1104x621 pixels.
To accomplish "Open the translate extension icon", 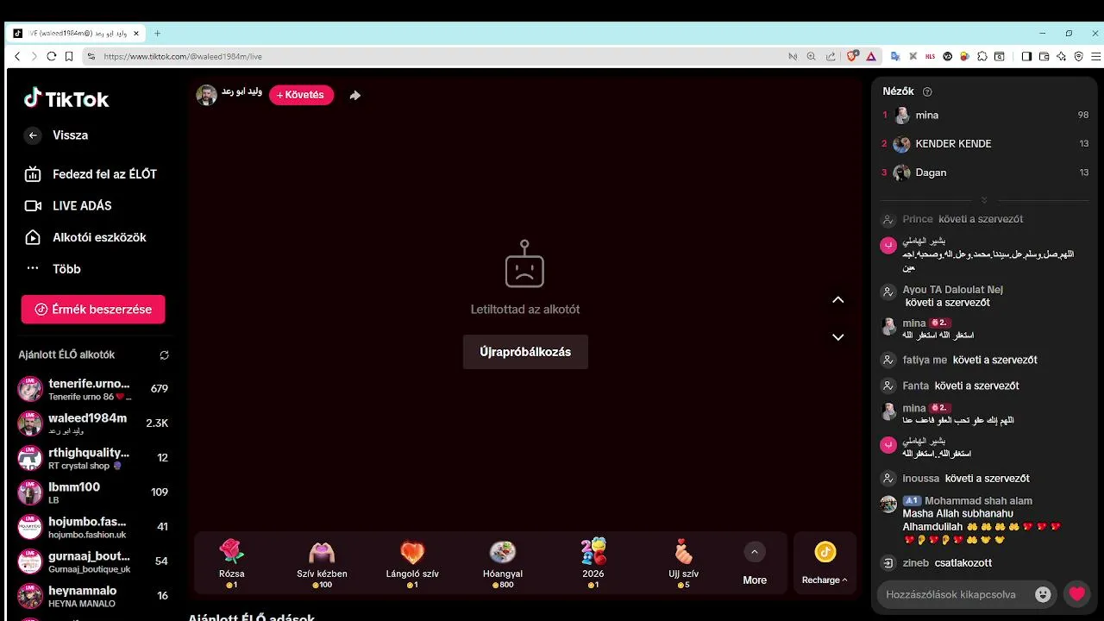I will click(x=895, y=56).
